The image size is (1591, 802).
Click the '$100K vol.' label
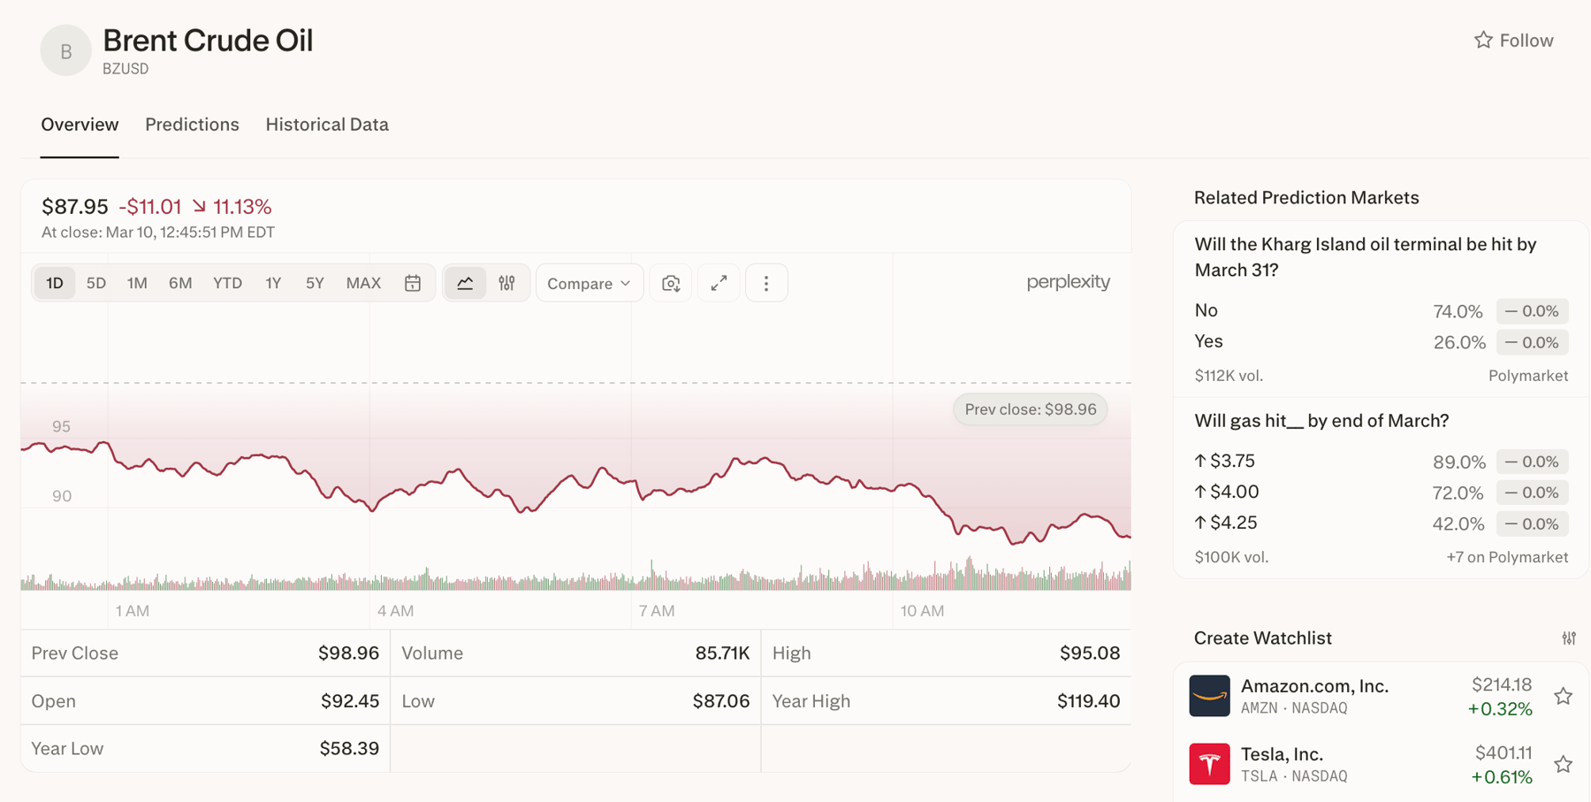pos(1231,557)
